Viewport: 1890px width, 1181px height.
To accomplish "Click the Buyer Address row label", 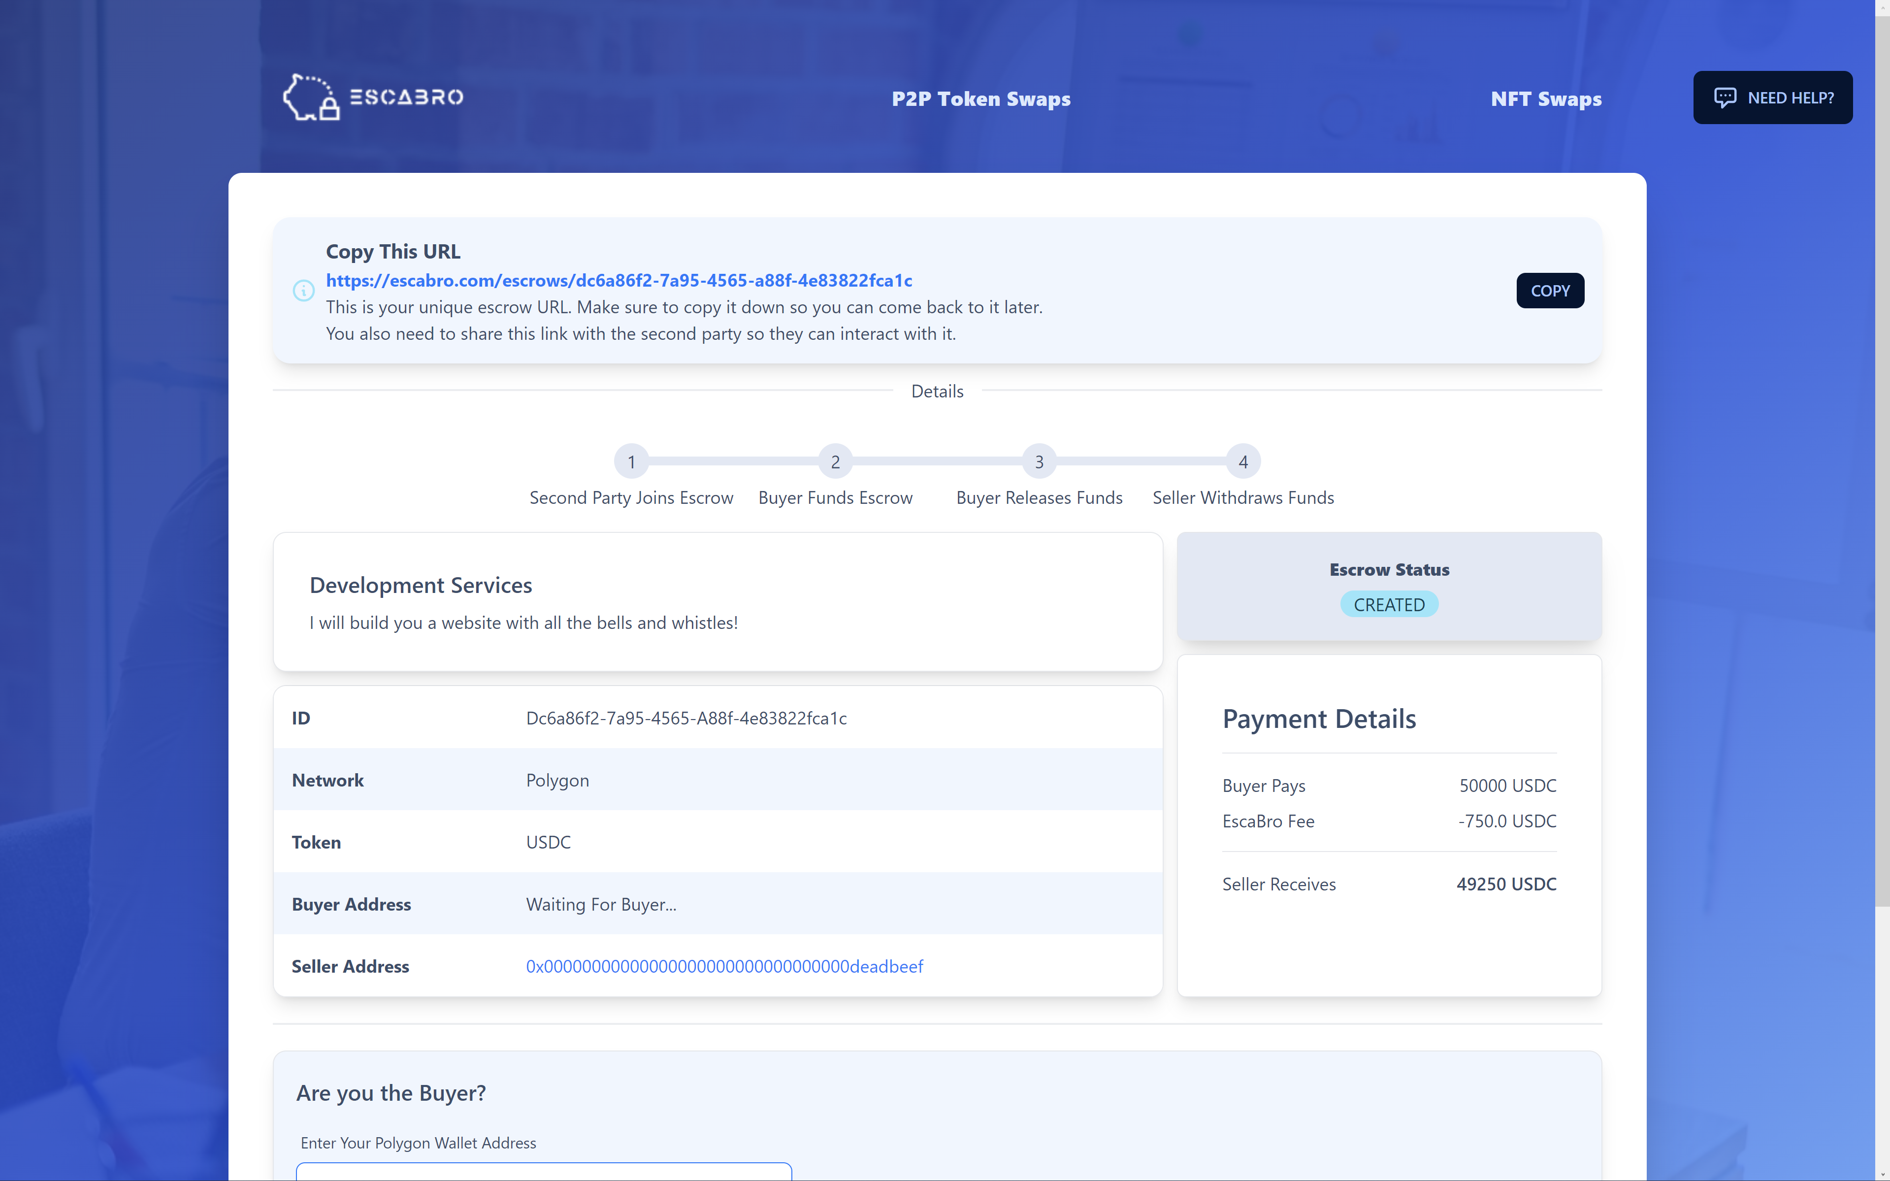I will click(351, 905).
